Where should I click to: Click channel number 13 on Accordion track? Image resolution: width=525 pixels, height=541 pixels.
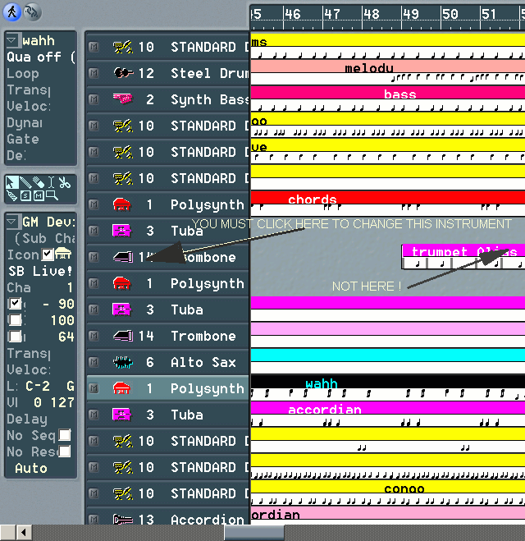click(x=146, y=520)
